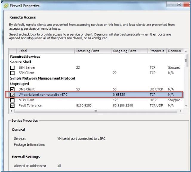Click the 0-65535 outgoing ports value
191x172 pixels.
[119, 95]
